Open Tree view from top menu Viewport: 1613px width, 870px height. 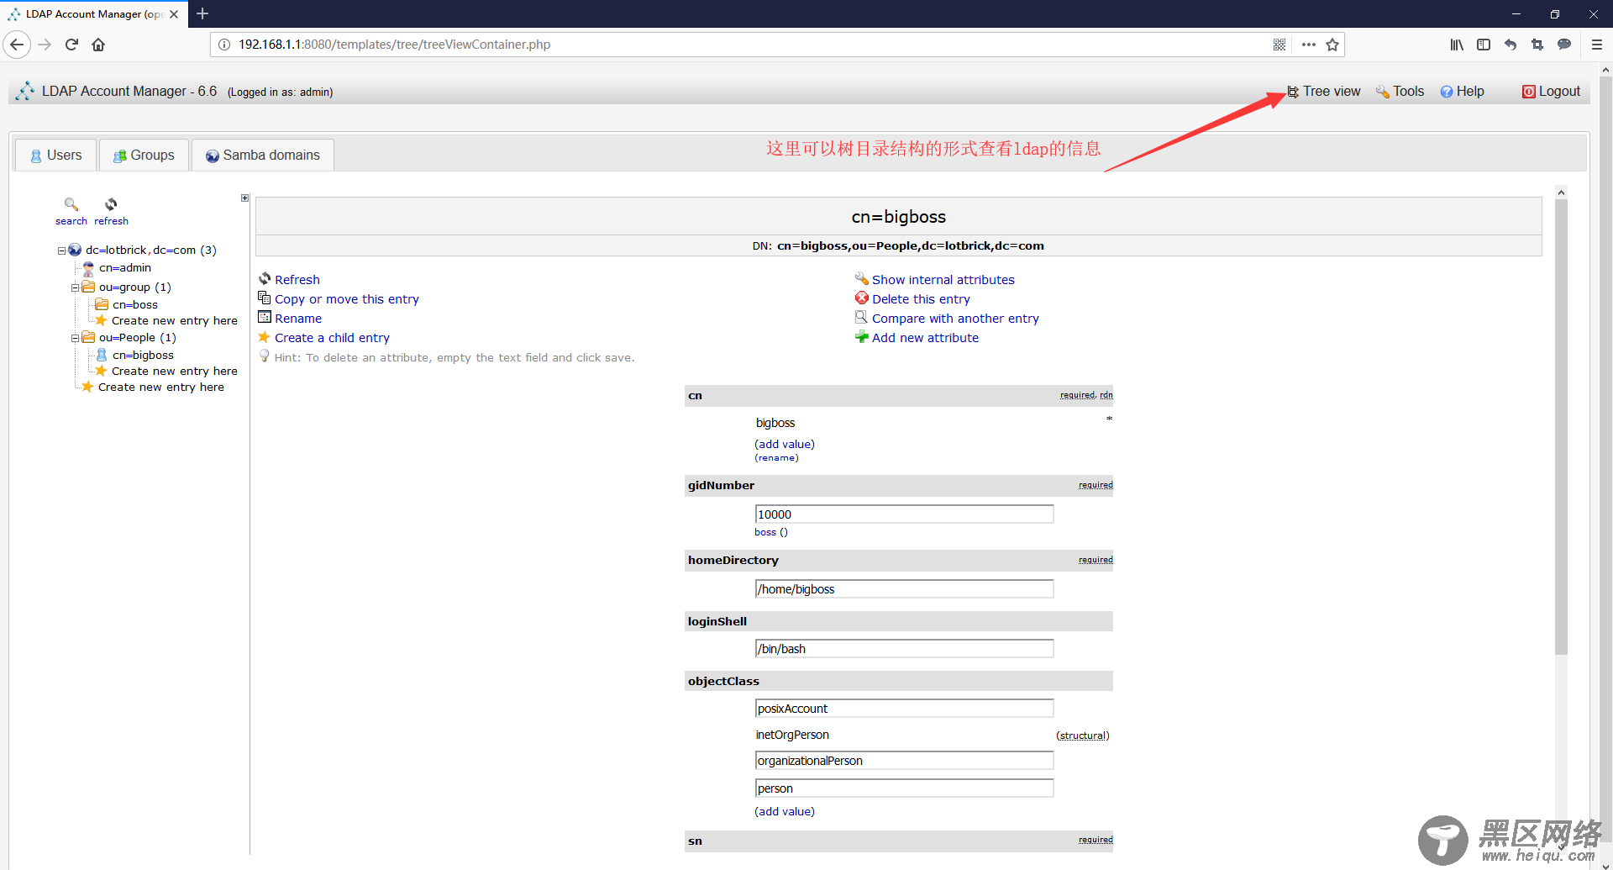click(x=1323, y=92)
